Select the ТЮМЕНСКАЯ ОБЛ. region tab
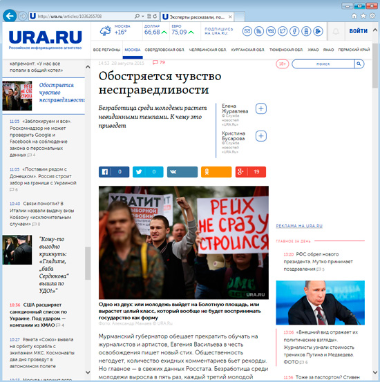Viewport: 380px width, 382px height. (x=286, y=50)
